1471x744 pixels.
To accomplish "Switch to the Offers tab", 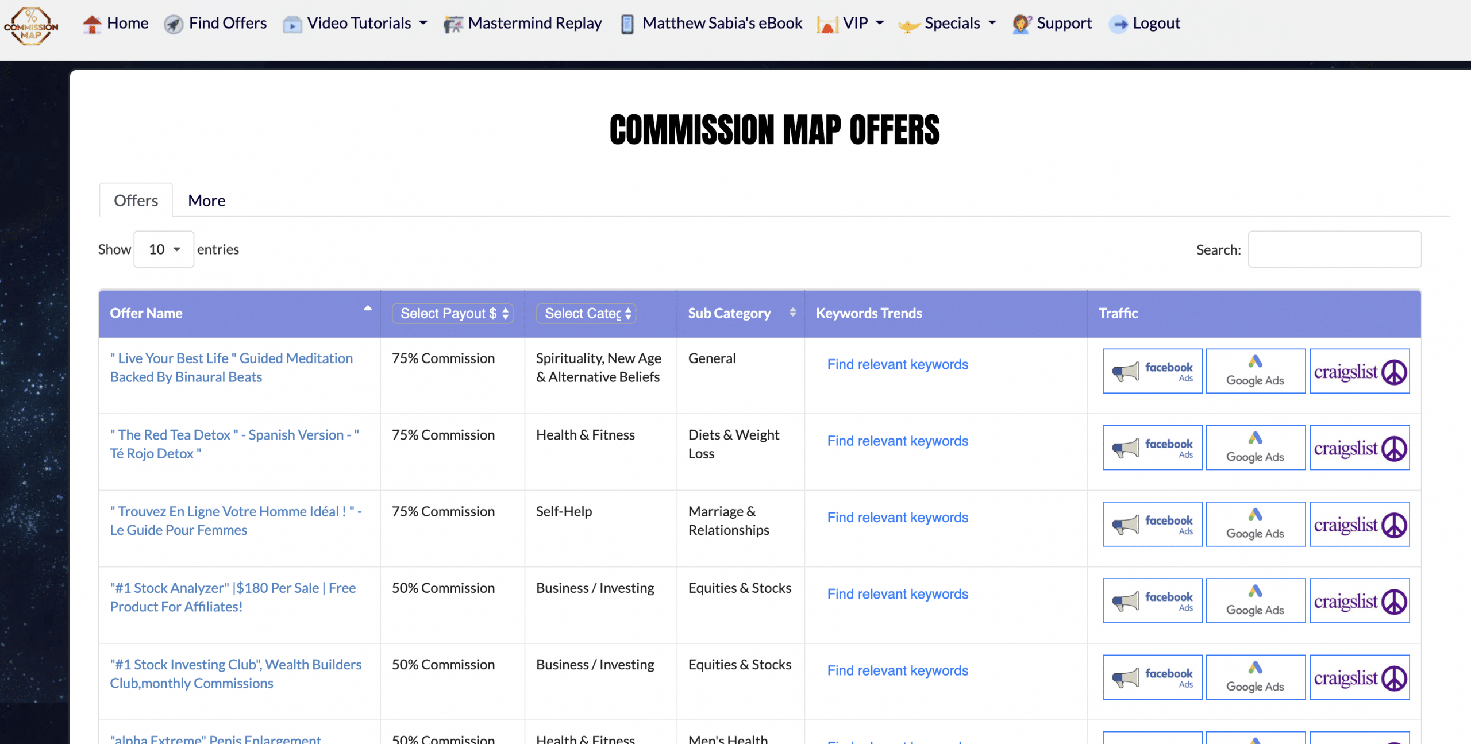I will point(136,201).
